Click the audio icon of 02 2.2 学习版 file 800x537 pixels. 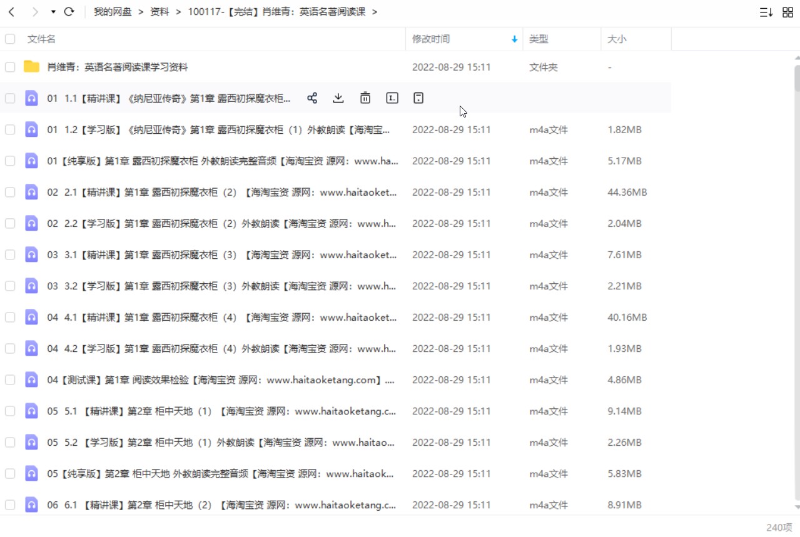point(31,223)
